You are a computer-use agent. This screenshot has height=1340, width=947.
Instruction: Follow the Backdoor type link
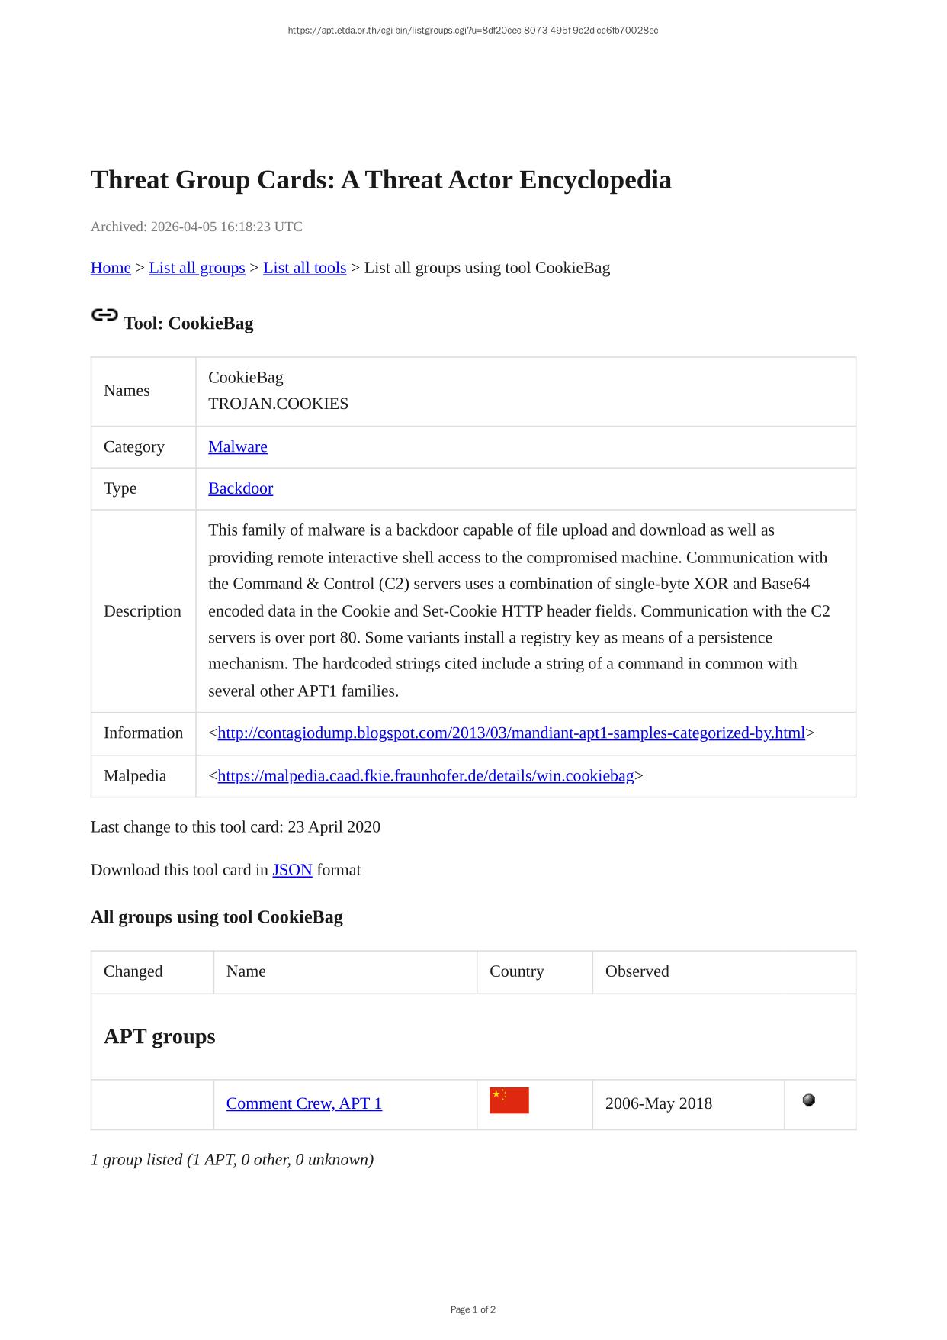point(240,488)
